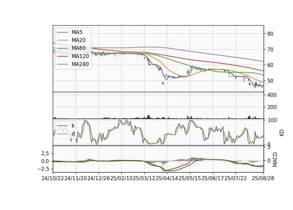Click the 24/12/26 date tick label
The height and width of the screenshot is (210, 293).
[x=99, y=178]
